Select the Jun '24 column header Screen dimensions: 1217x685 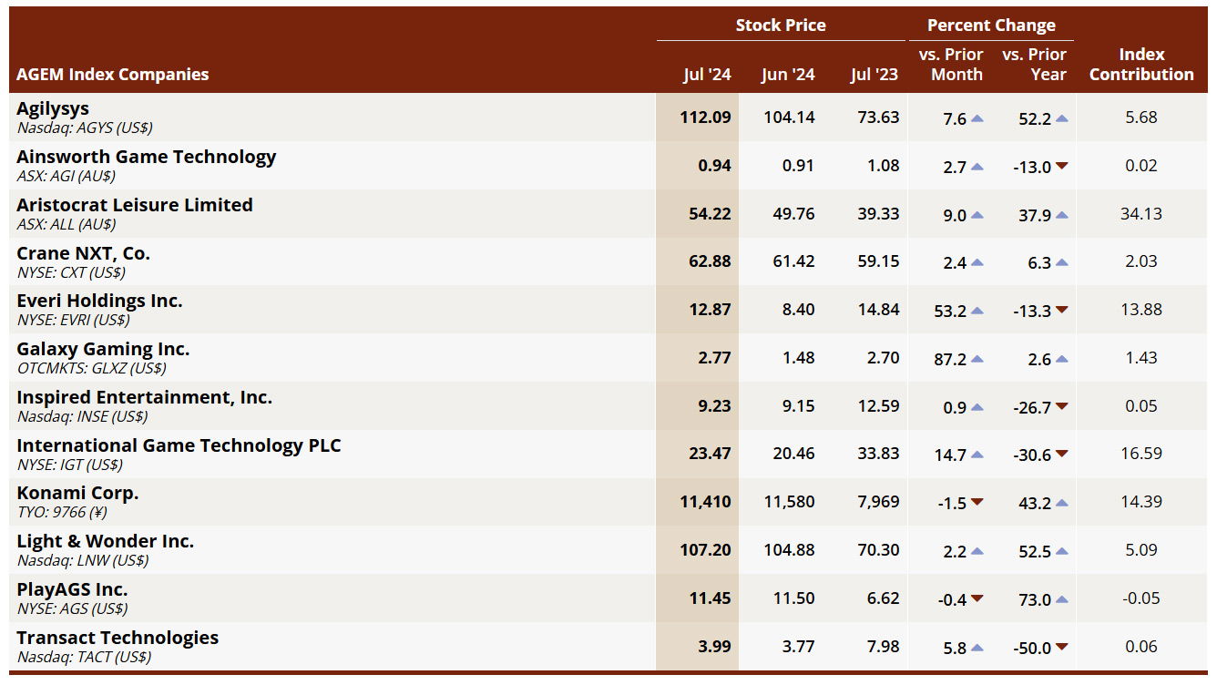coord(788,75)
